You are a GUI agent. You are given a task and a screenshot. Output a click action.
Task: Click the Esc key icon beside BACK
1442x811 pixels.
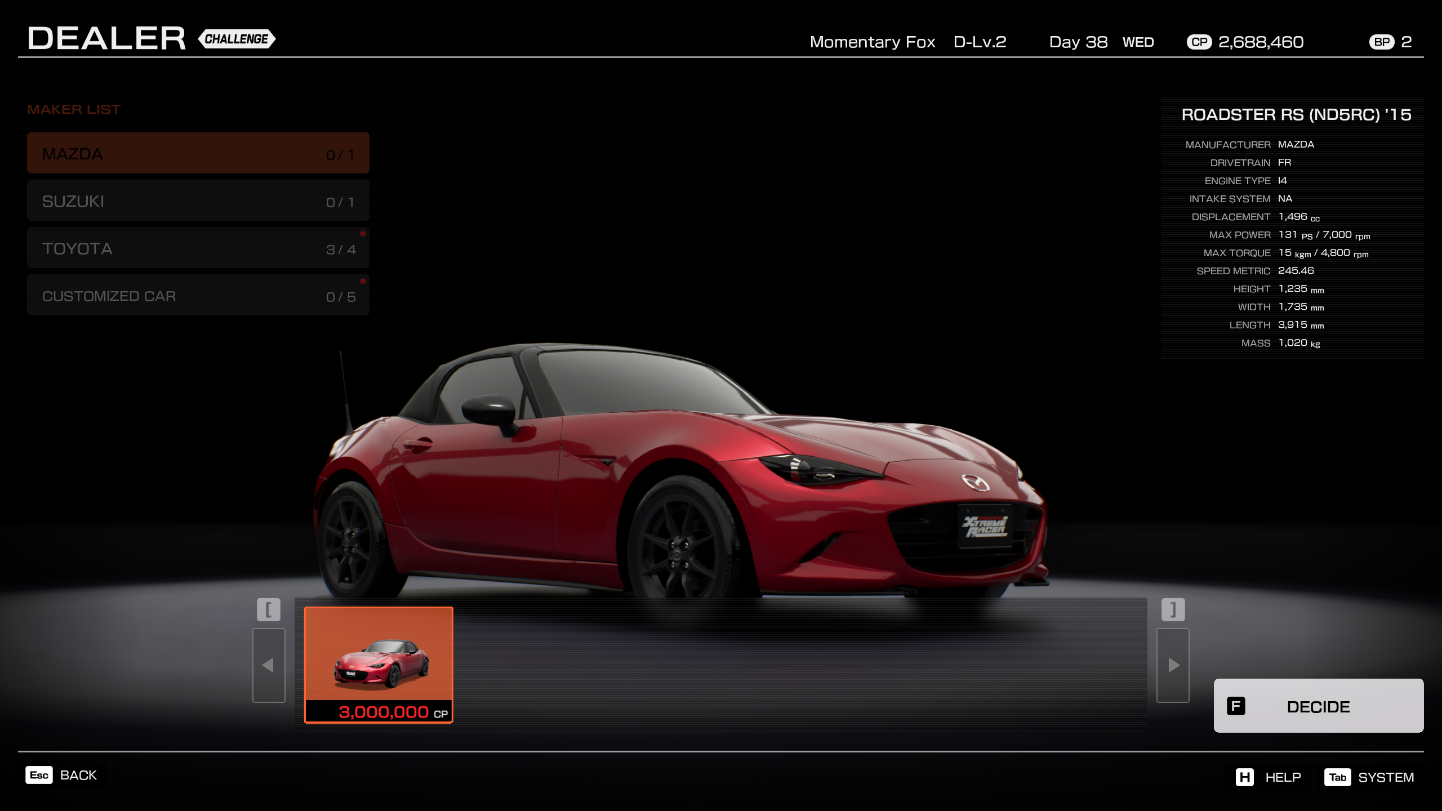38,774
